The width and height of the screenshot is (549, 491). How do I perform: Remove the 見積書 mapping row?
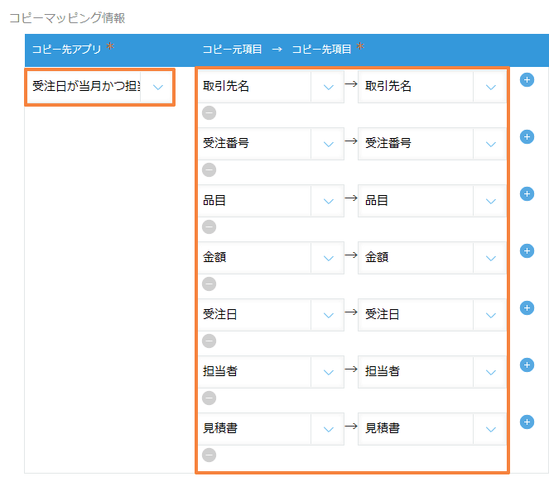pos(209,455)
